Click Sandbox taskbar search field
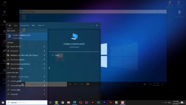The height and width of the screenshot is (105, 186). 46,84
